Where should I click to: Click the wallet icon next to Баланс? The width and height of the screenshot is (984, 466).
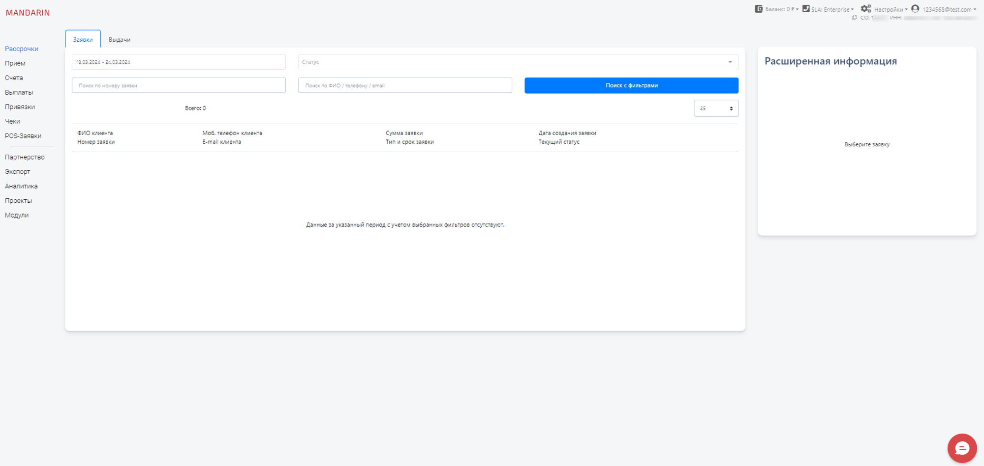coord(759,9)
